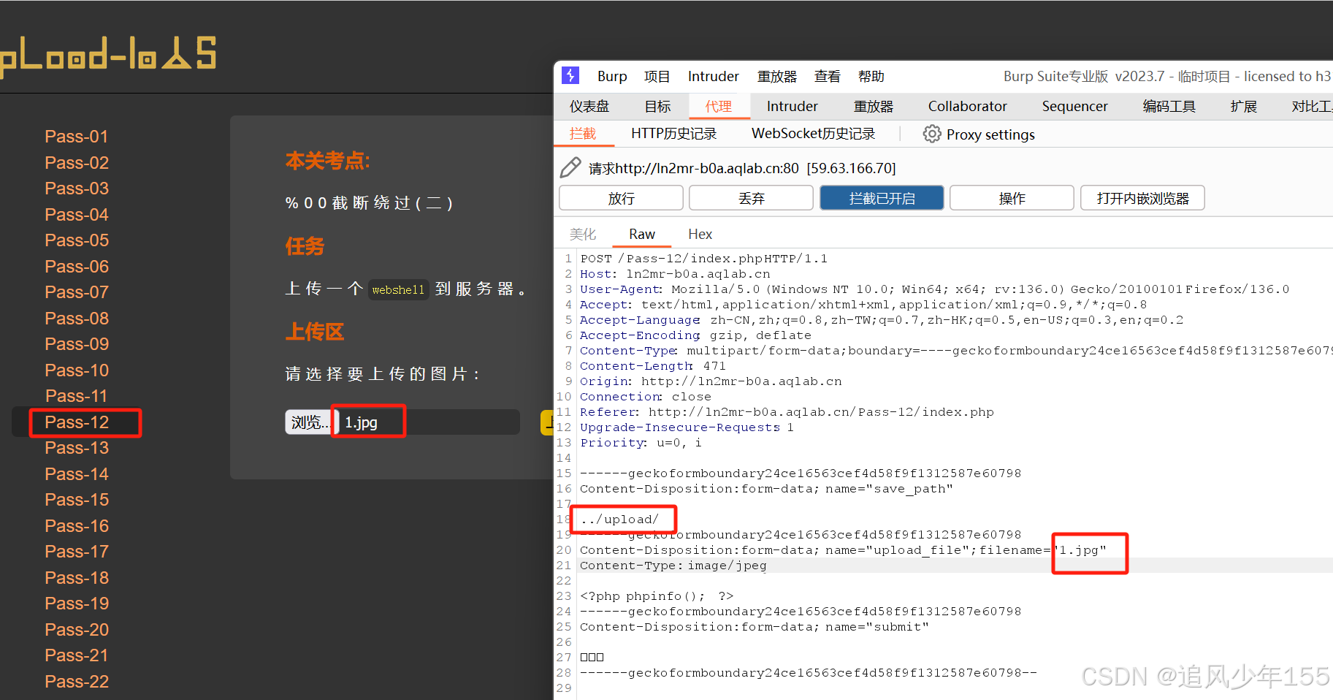The height and width of the screenshot is (700, 1333).
Task: Select the 拦截 sub-tab
Action: pyautogui.click(x=583, y=134)
